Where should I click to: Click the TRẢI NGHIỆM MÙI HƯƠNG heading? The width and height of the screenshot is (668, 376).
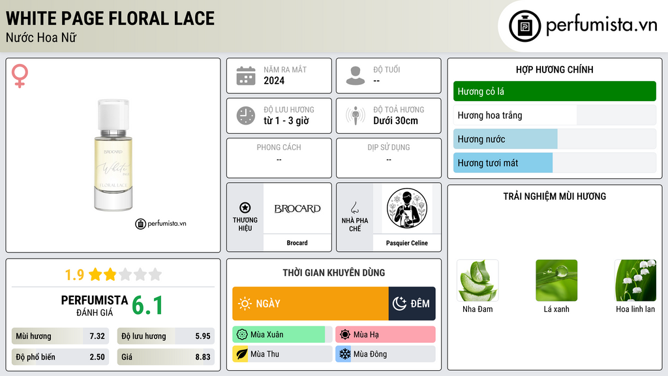pos(554,196)
